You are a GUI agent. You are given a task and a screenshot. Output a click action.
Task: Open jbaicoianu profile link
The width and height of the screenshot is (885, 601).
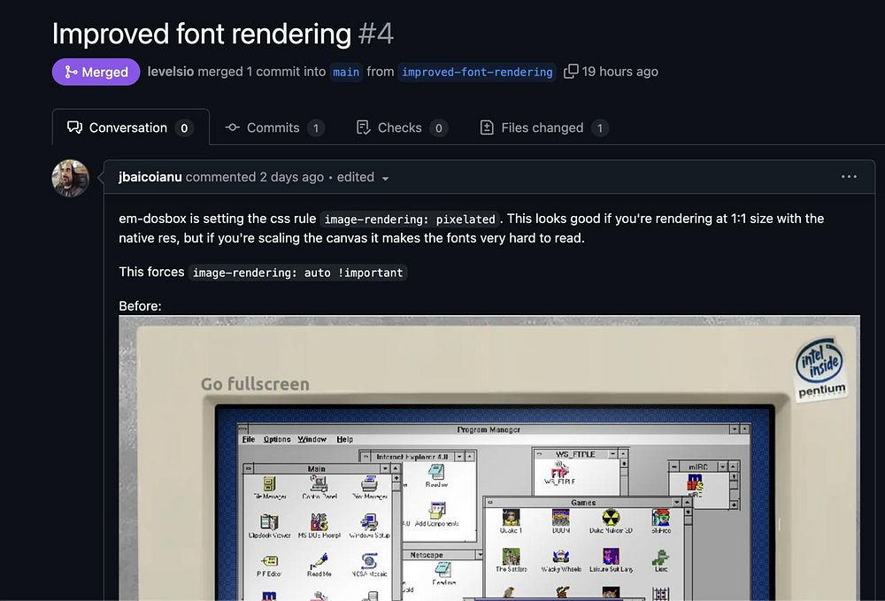150,177
